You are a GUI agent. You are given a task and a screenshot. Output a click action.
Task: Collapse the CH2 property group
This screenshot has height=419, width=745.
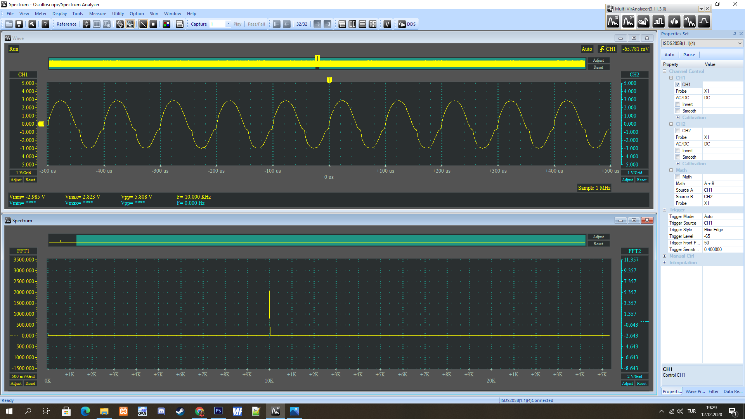671,124
